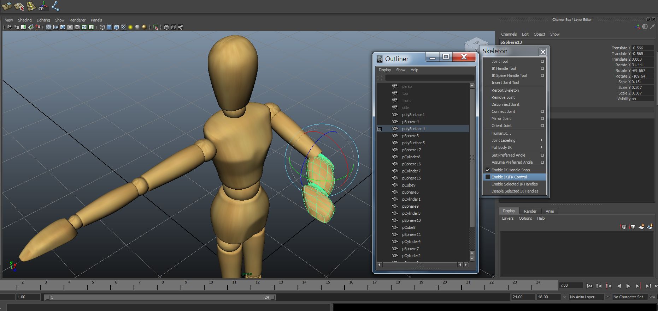The image size is (658, 311).
Task: Click the textured checker shading icon
Action: (x=123, y=27)
